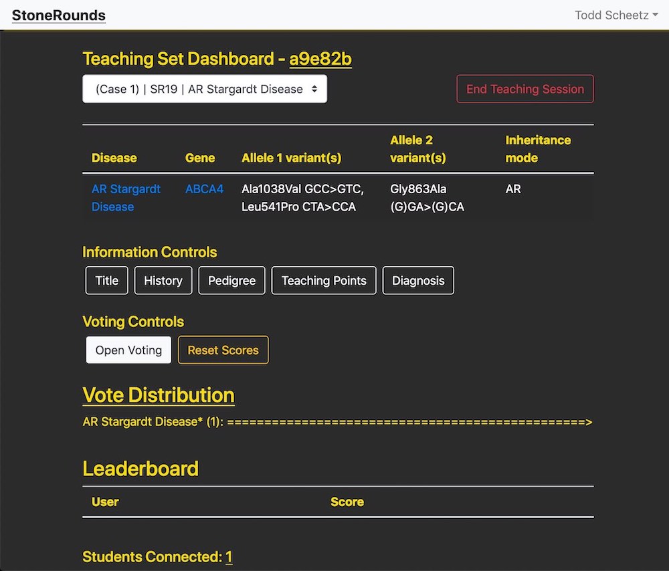Show the Diagnosis information

(418, 281)
